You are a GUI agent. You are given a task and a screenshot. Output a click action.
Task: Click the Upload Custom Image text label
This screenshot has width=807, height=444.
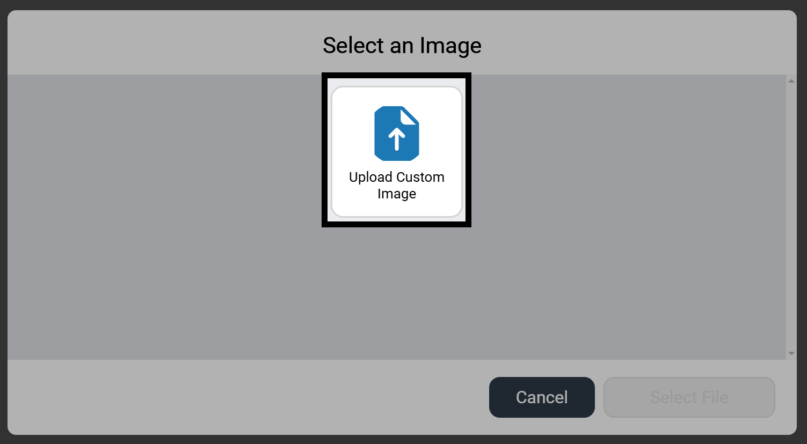click(396, 185)
